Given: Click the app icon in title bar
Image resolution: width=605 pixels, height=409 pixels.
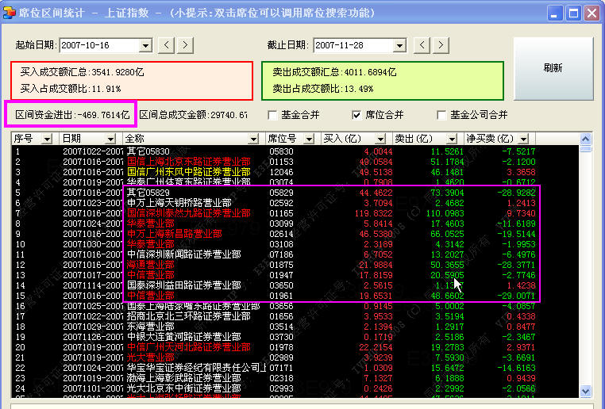Looking at the screenshot, I should [x=10, y=13].
